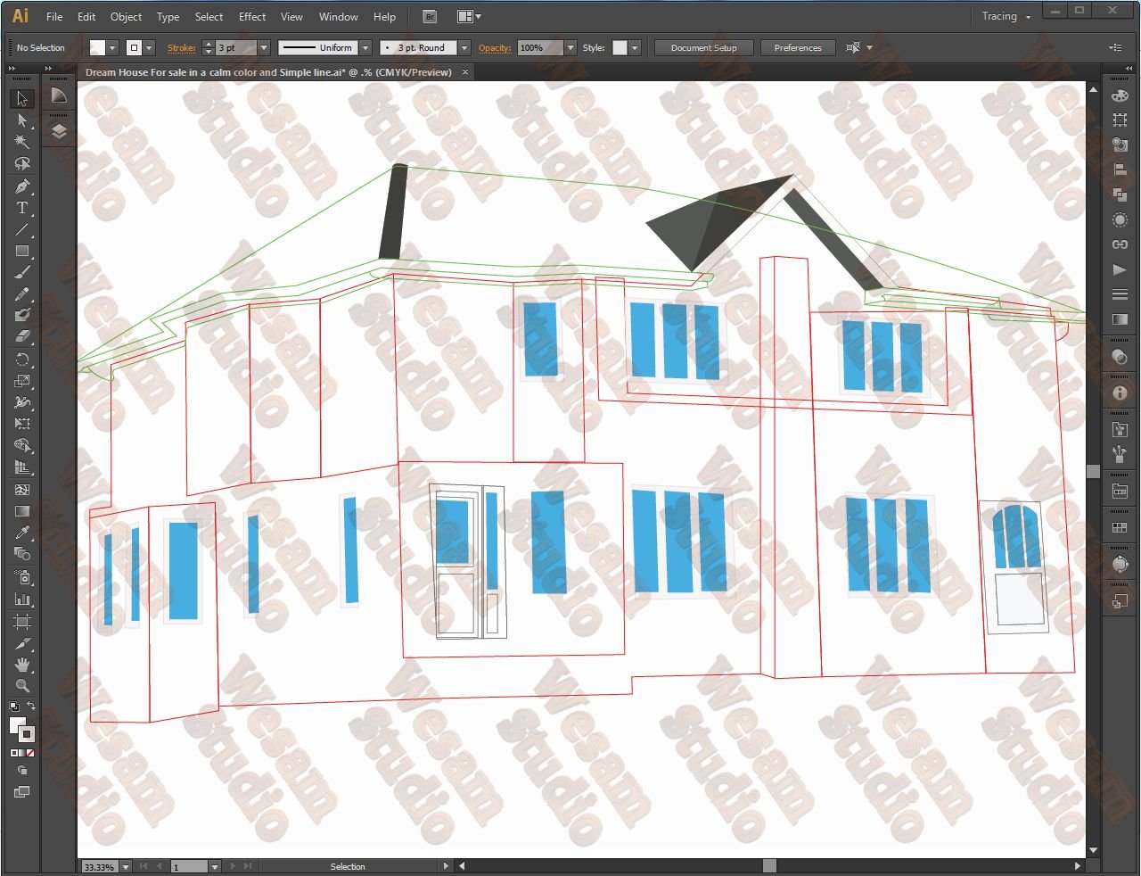Select the Rotate tool
Screen dimensions: 1141x876
pyautogui.click(x=22, y=359)
